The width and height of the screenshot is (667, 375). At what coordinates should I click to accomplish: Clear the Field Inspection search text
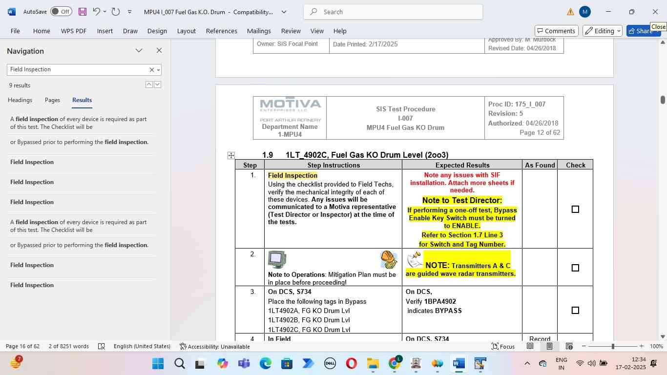[x=151, y=70]
